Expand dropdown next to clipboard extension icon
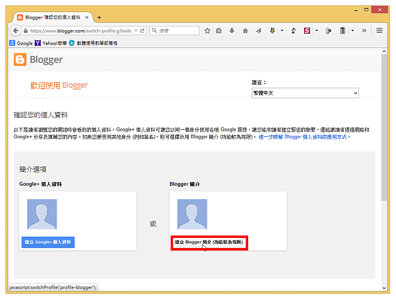Image resolution: width=396 pixels, height=298 pixels. [x=353, y=31]
